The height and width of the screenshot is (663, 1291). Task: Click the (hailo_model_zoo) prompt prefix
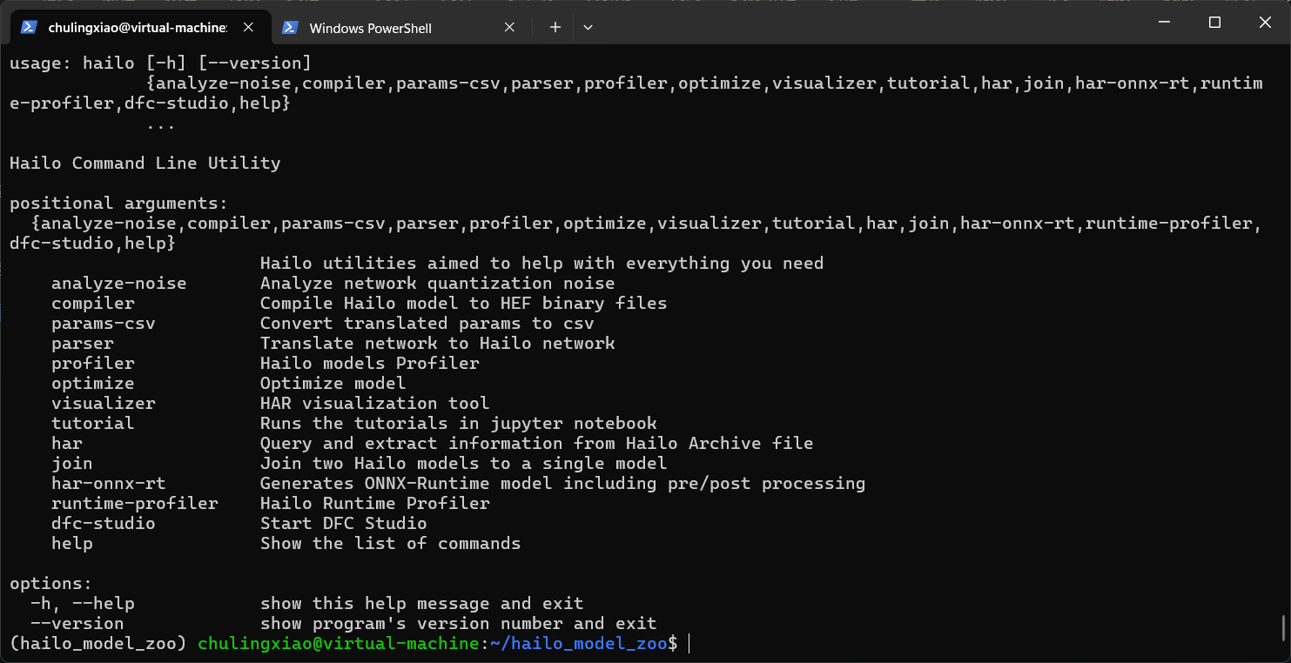(98, 643)
